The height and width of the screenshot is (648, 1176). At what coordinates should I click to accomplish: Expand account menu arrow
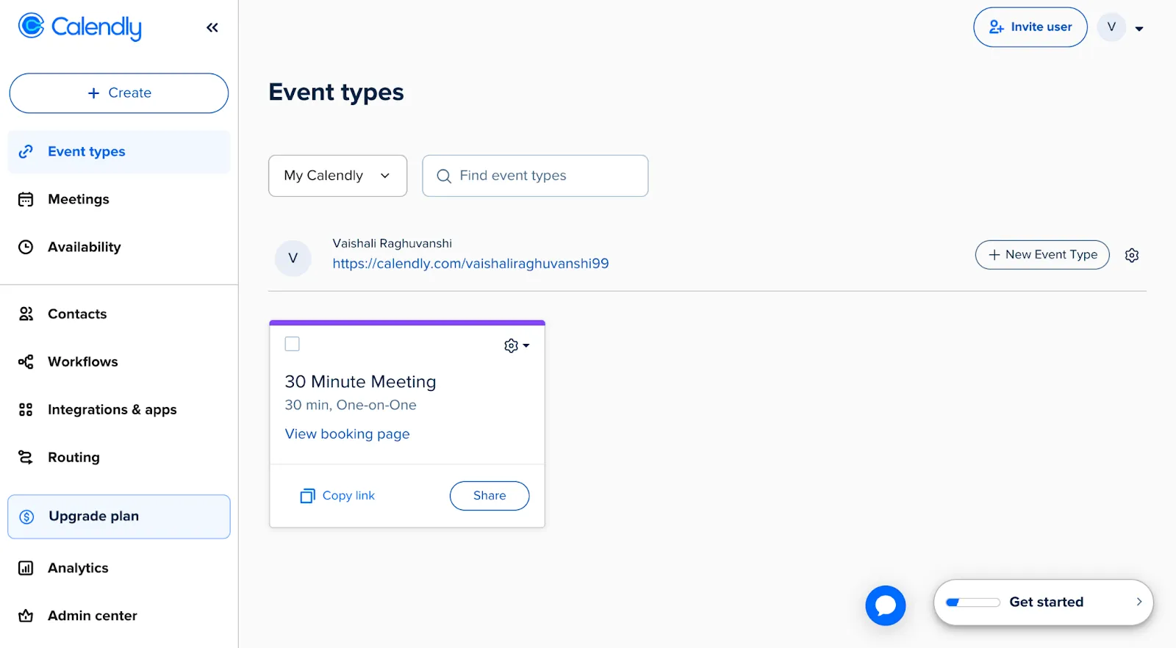coord(1139,29)
